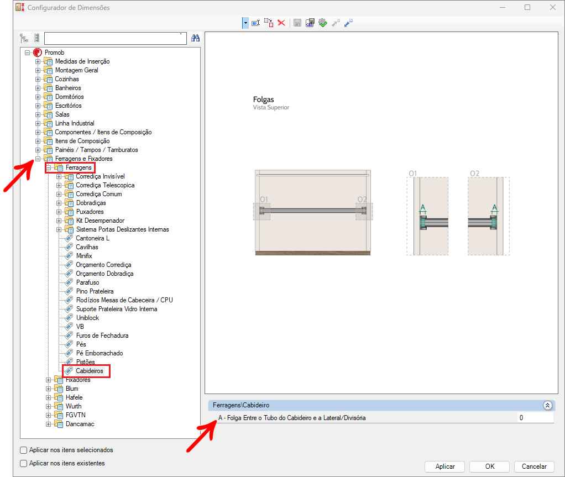Click the red X delete icon

[281, 23]
